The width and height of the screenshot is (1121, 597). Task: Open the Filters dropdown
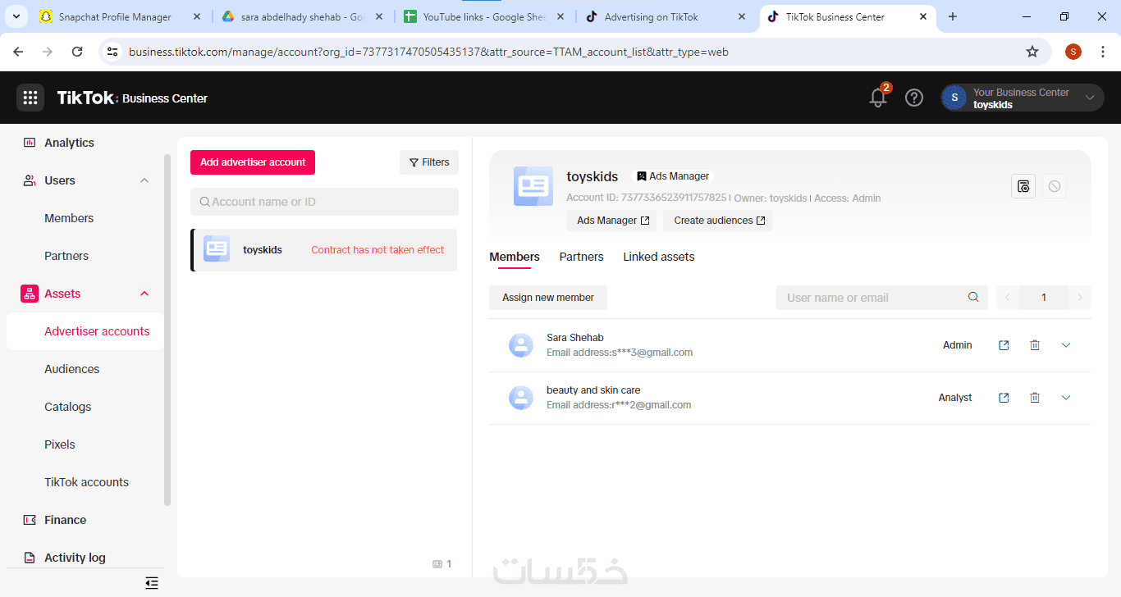(x=429, y=162)
